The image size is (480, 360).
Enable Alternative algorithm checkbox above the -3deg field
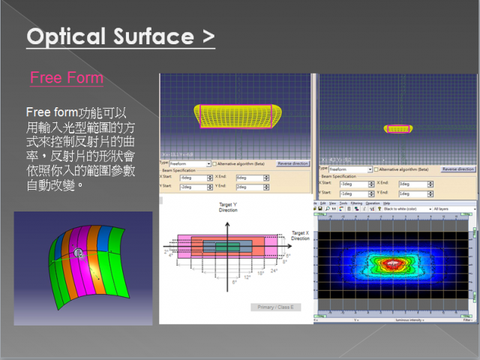tap(376, 169)
